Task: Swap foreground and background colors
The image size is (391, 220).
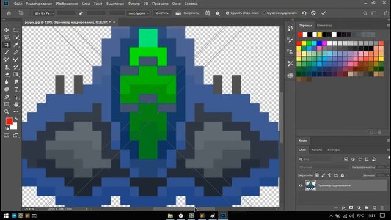Action: coord(16,119)
